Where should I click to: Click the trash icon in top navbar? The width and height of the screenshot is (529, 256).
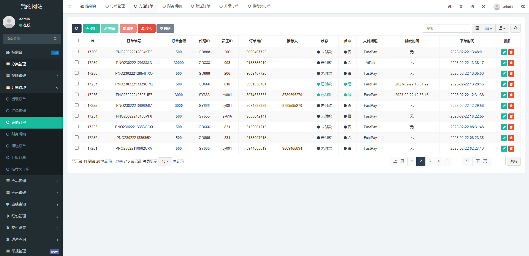(461, 6)
